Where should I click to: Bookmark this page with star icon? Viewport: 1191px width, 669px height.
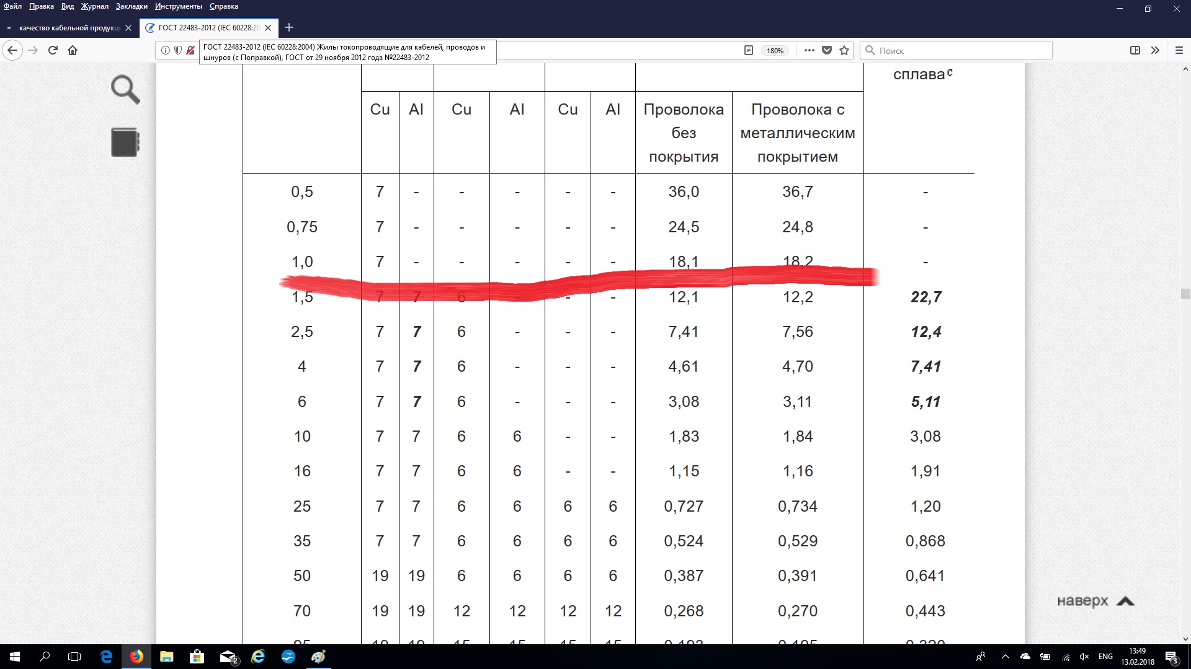(x=844, y=50)
